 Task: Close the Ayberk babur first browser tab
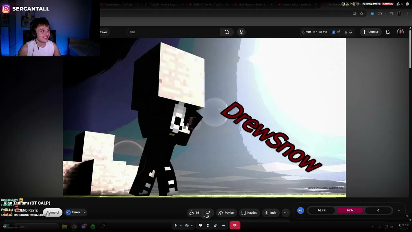point(138,5)
